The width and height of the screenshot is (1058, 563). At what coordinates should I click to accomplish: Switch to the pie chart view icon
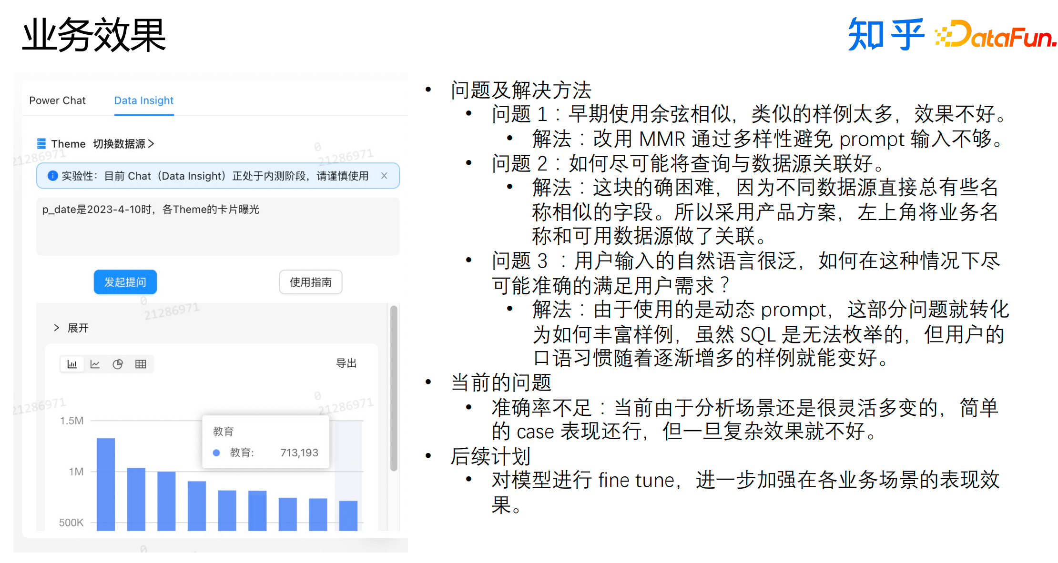click(118, 364)
